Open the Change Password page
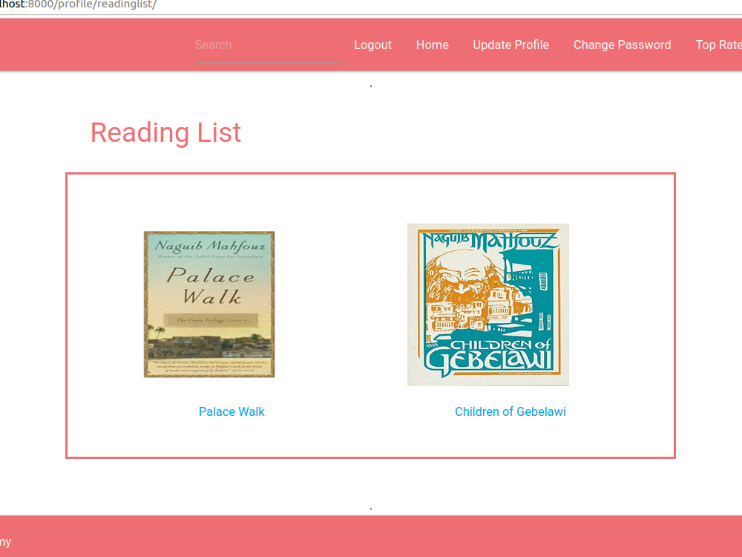Screen dimensions: 742x557 pos(623,45)
